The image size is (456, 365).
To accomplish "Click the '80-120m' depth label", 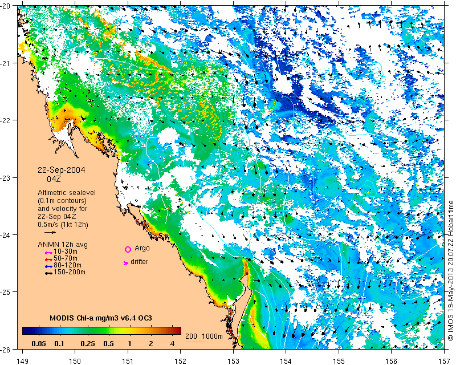I will [68, 265].
